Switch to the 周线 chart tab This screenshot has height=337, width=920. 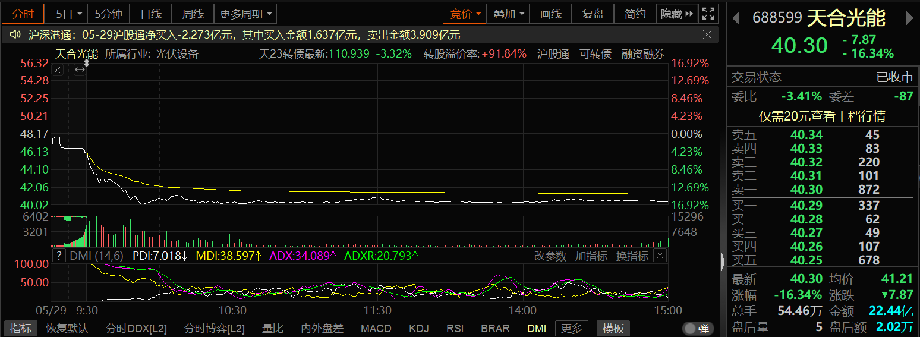point(193,14)
